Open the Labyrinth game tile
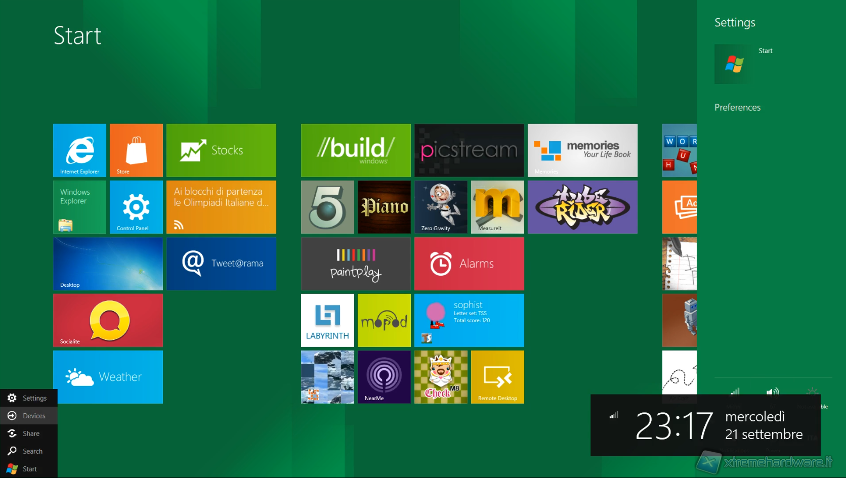Viewport: 846px width, 478px height. [x=327, y=320]
